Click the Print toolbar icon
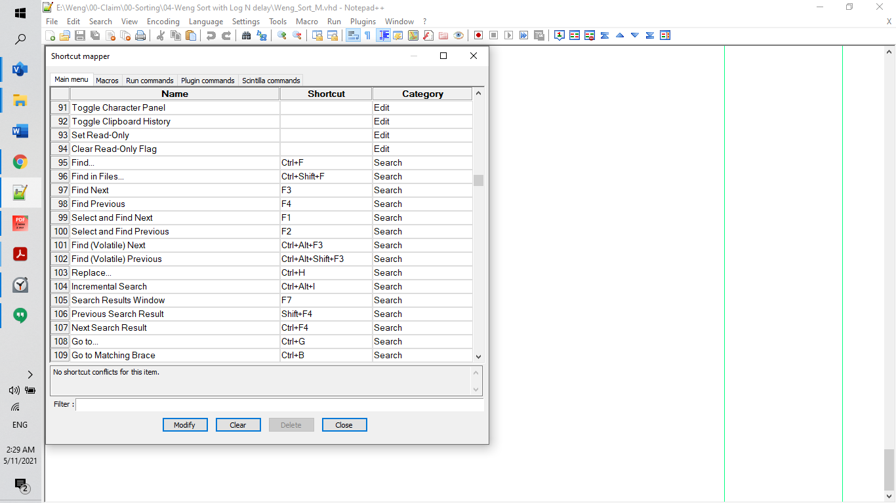The width and height of the screenshot is (896, 503). click(x=140, y=35)
